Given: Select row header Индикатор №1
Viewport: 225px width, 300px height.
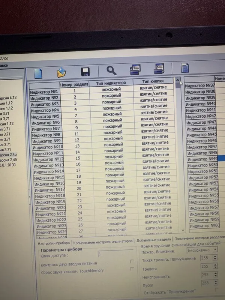Looking at the screenshot, I should pos(44,92).
